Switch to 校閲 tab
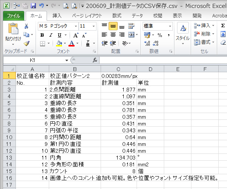Image resolution: width=227 pixels, height=189 pixels. 157,15
